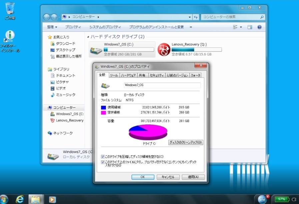Switch to the セキュリティ tab
The width and height of the screenshot is (299, 204).
157,75
